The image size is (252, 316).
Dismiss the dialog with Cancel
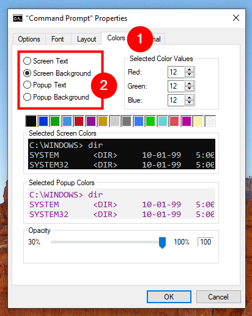[x=218, y=296]
